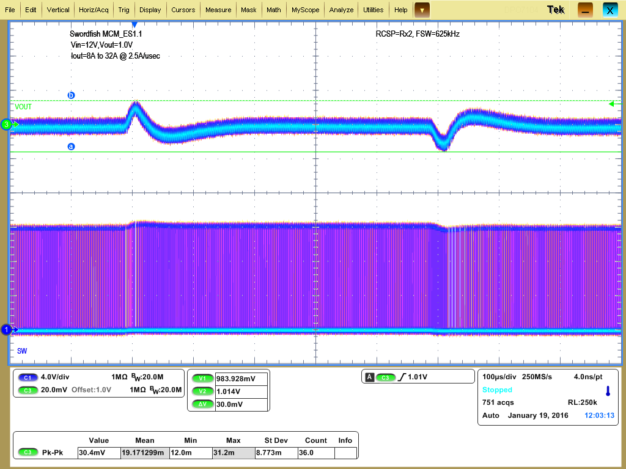Click the V1 cursor readout badge

pos(202,378)
